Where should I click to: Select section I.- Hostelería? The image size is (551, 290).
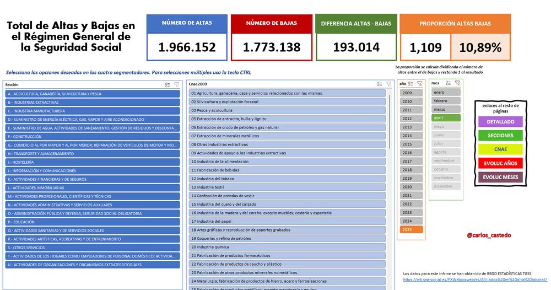(93, 162)
